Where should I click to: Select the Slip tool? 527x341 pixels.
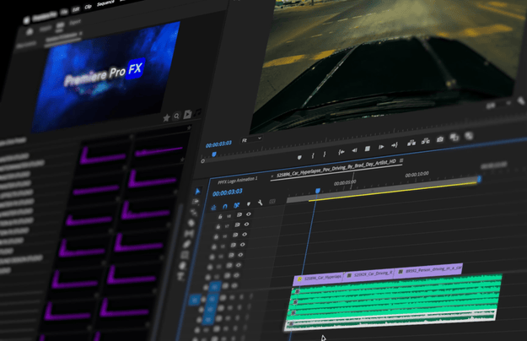(x=189, y=234)
